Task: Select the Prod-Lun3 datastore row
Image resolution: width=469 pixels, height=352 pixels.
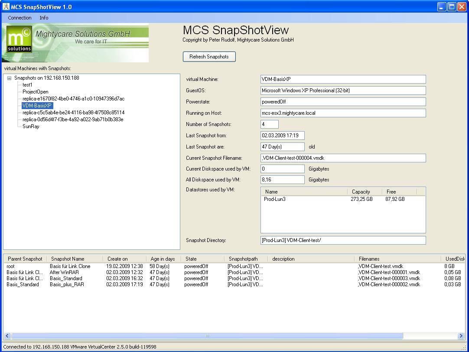Action: tap(343, 199)
